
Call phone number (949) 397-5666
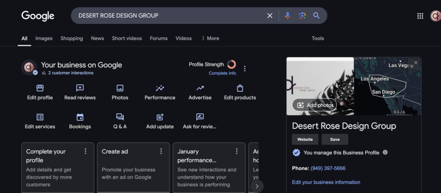pos(328,169)
